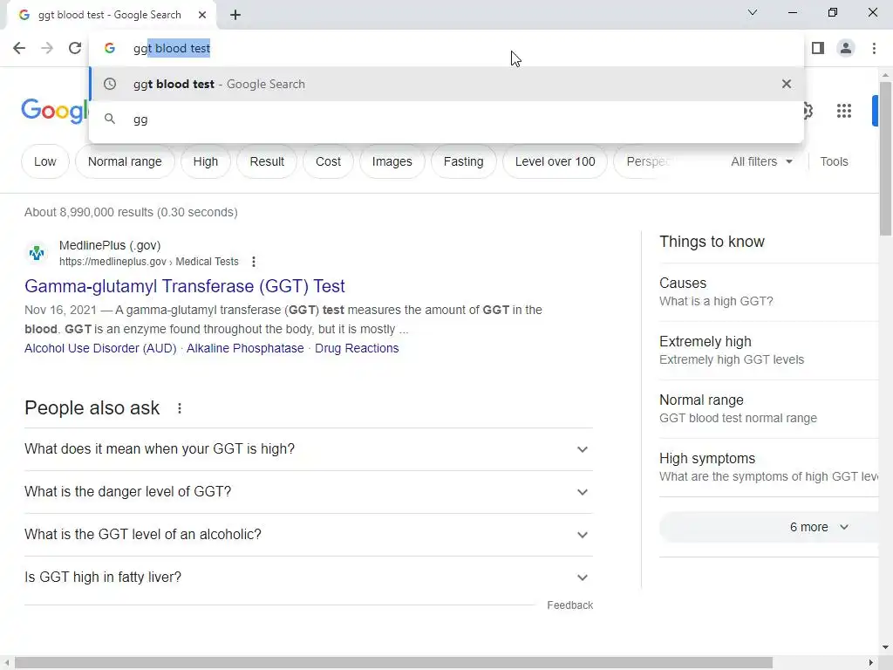Select the High filter chip

pyautogui.click(x=206, y=161)
